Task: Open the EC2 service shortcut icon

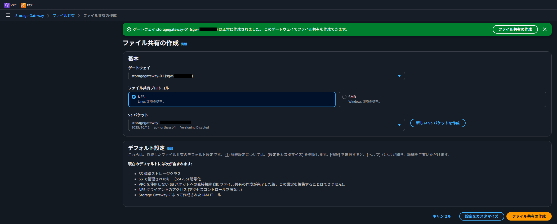Action: (23, 5)
